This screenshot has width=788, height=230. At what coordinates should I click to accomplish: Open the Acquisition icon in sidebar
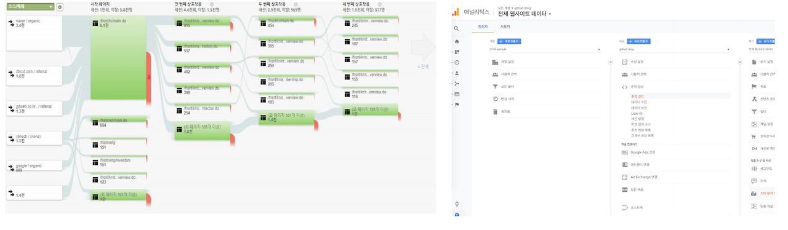pyautogui.click(x=456, y=83)
